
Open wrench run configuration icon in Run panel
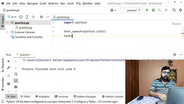[9, 68]
